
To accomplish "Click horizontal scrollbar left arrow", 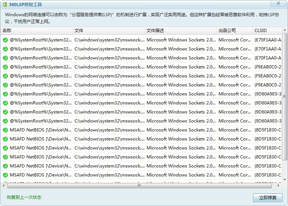I will pos(4,185).
